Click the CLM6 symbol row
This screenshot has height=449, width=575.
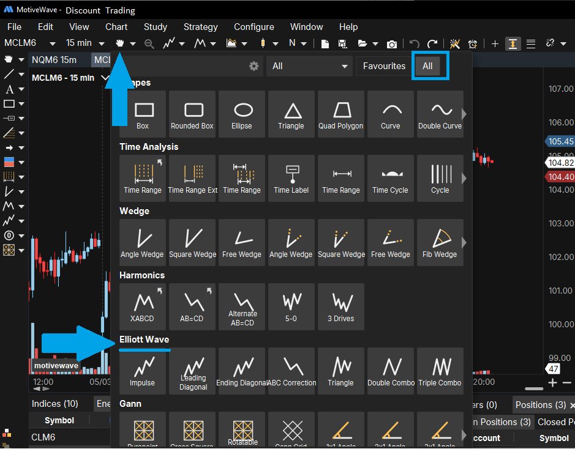69,437
